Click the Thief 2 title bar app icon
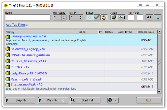 click(6, 6)
